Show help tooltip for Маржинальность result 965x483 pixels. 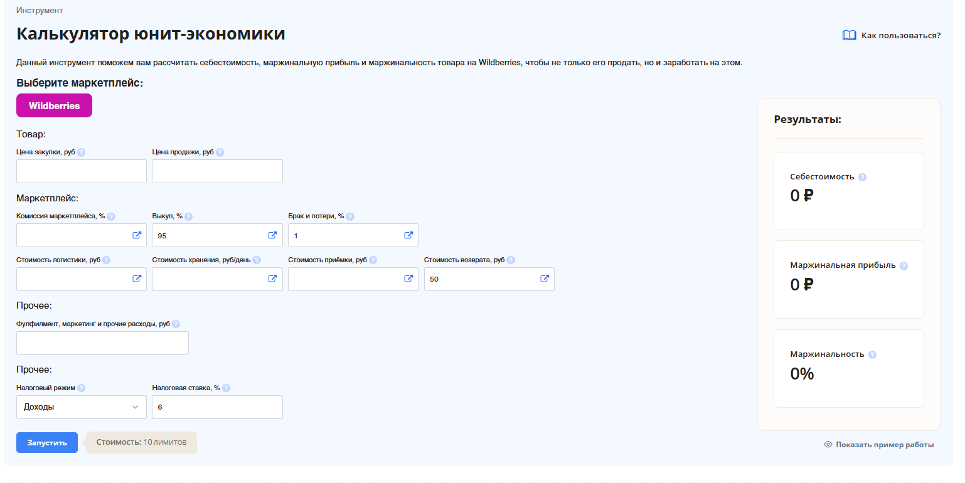click(872, 354)
